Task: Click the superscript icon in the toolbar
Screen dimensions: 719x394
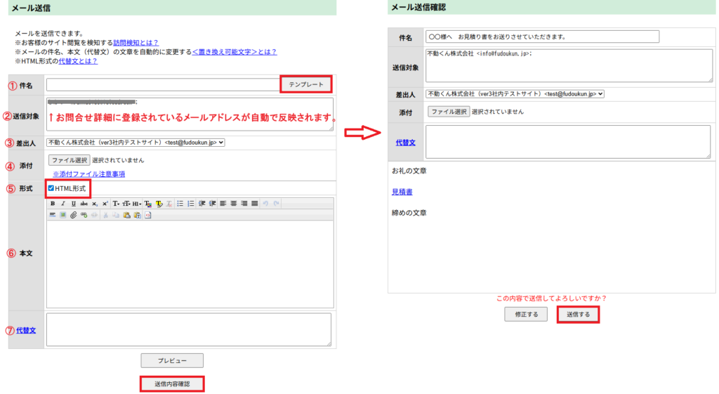Action: [105, 204]
